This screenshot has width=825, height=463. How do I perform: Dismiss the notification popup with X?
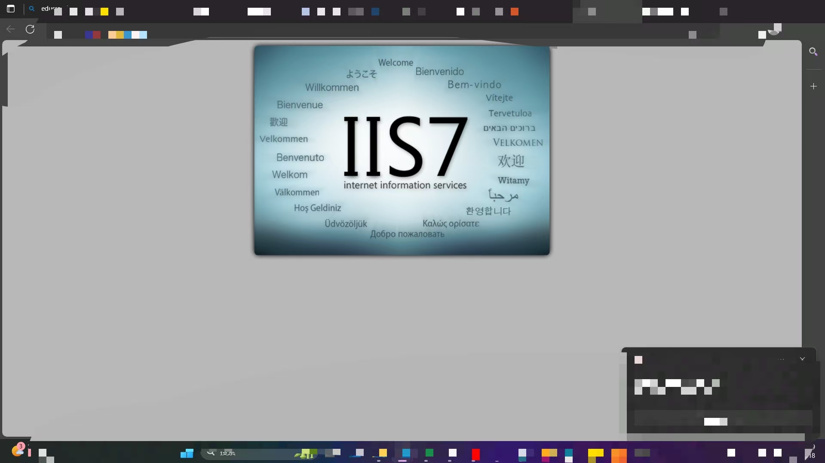point(802,359)
